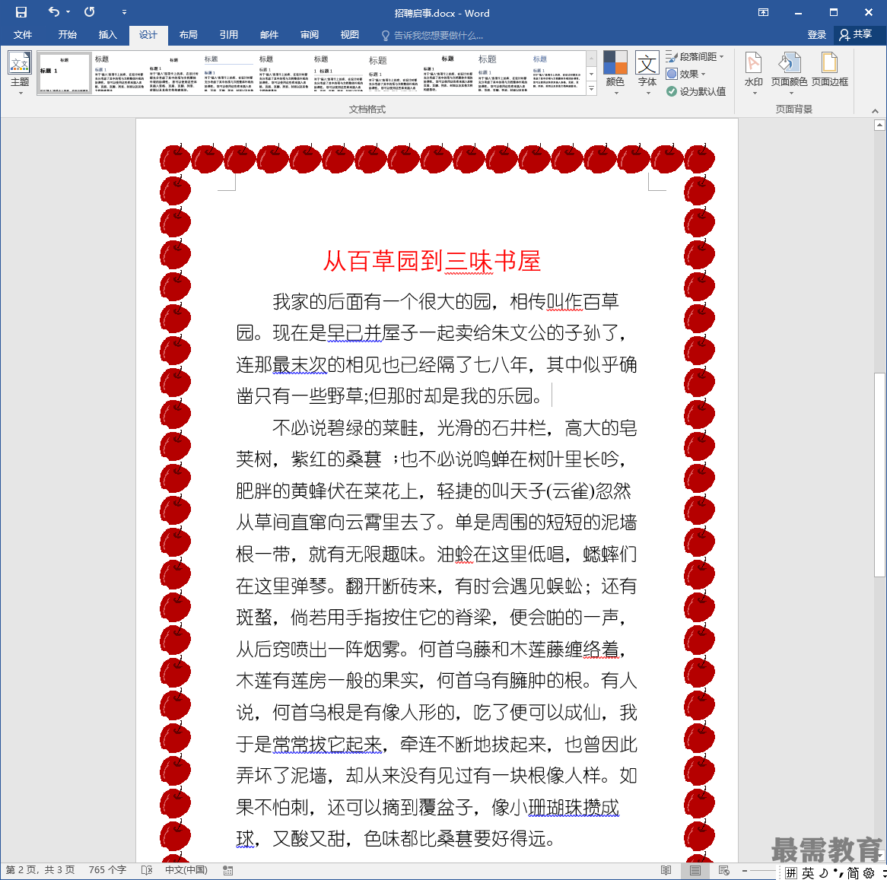Viewport: 887px width, 880px height.
Task: Open the 页面颜色 page color menu
Action: pos(789,74)
